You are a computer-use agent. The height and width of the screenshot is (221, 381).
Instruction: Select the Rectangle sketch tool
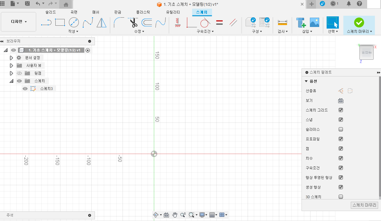pos(60,22)
